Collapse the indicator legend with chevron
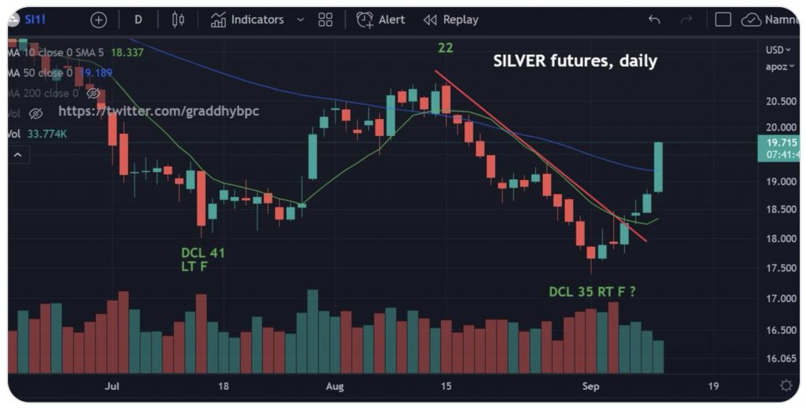806x408 pixels. coord(17,155)
